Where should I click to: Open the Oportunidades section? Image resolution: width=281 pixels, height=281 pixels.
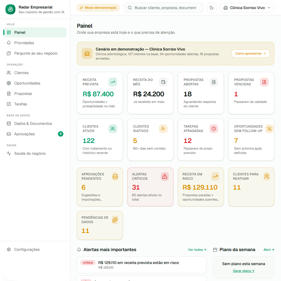35,83
